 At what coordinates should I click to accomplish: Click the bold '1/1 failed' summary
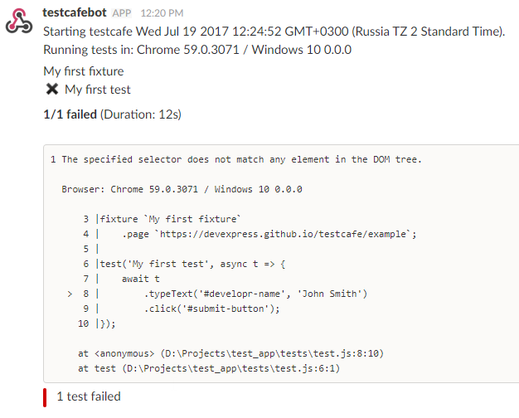(70, 114)
